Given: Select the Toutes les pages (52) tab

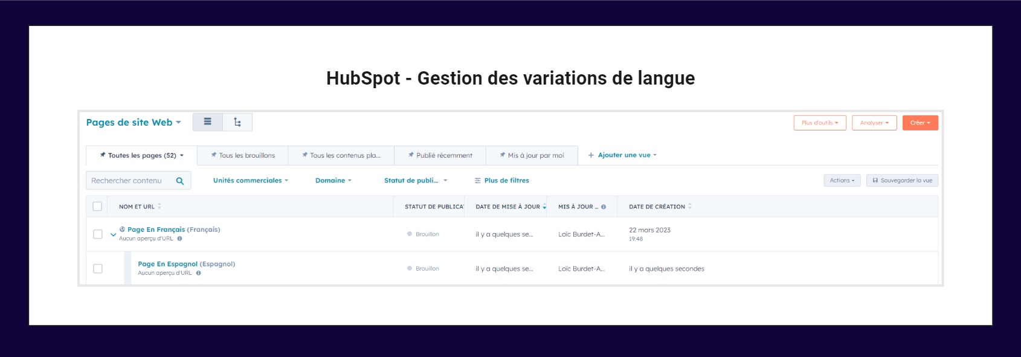Looking at the screenshot, I should point(142,155).
